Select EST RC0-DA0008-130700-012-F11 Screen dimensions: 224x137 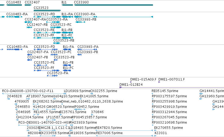click(28, 91)
